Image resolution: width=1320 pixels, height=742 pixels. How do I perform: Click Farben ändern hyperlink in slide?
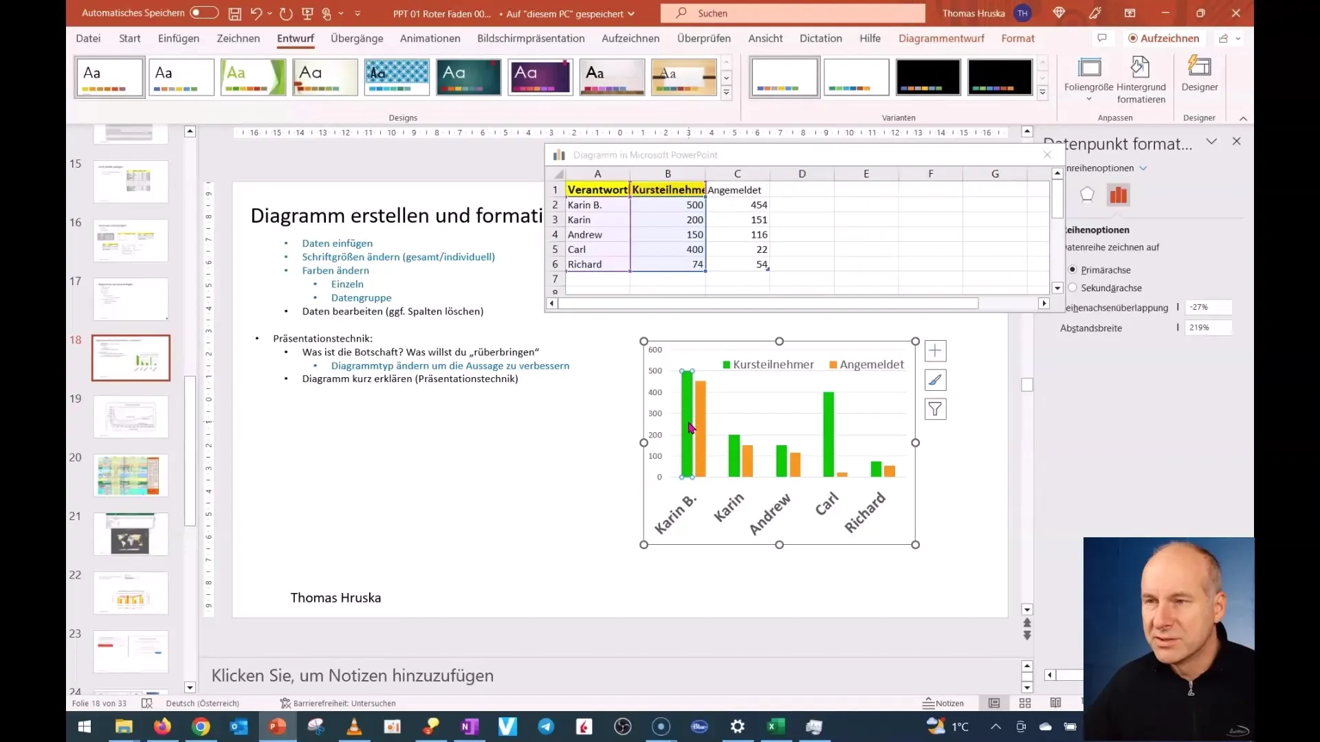tap(335, 270)
